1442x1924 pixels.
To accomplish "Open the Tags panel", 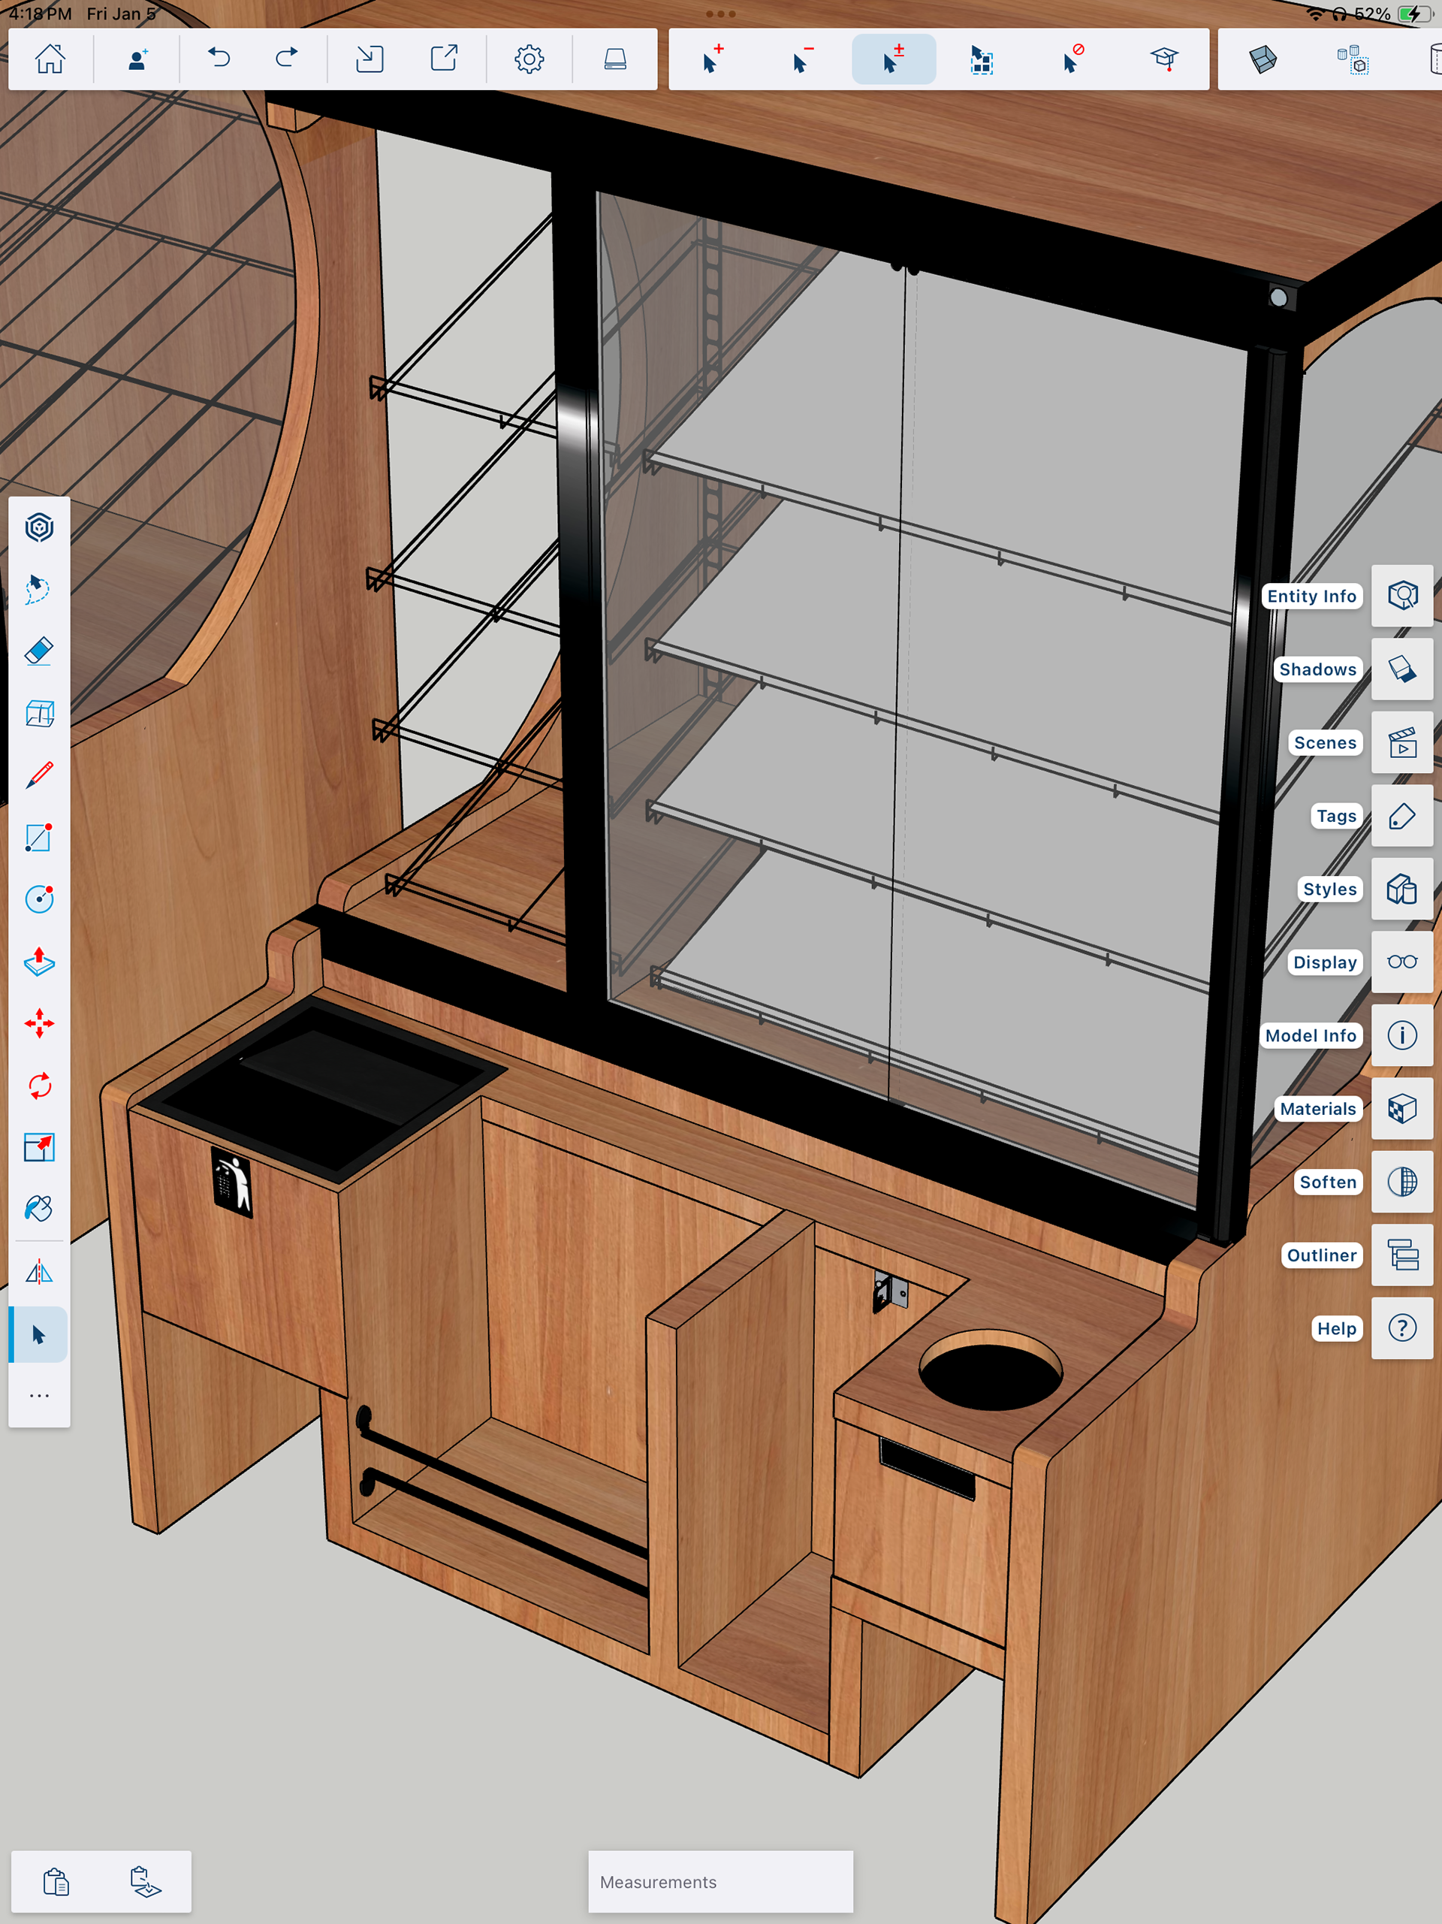I will tap(1401, 816).
